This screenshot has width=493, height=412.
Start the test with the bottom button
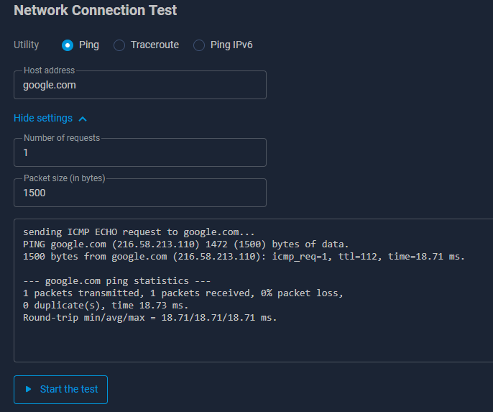(60, 390)
